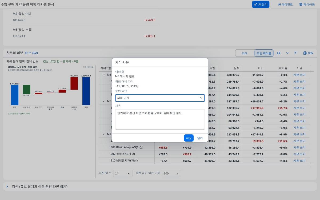Open the 주된 요인 dropdown in the dialog
Image resolution: width=320 pixels, height=200 pixels.
(160, 98)
